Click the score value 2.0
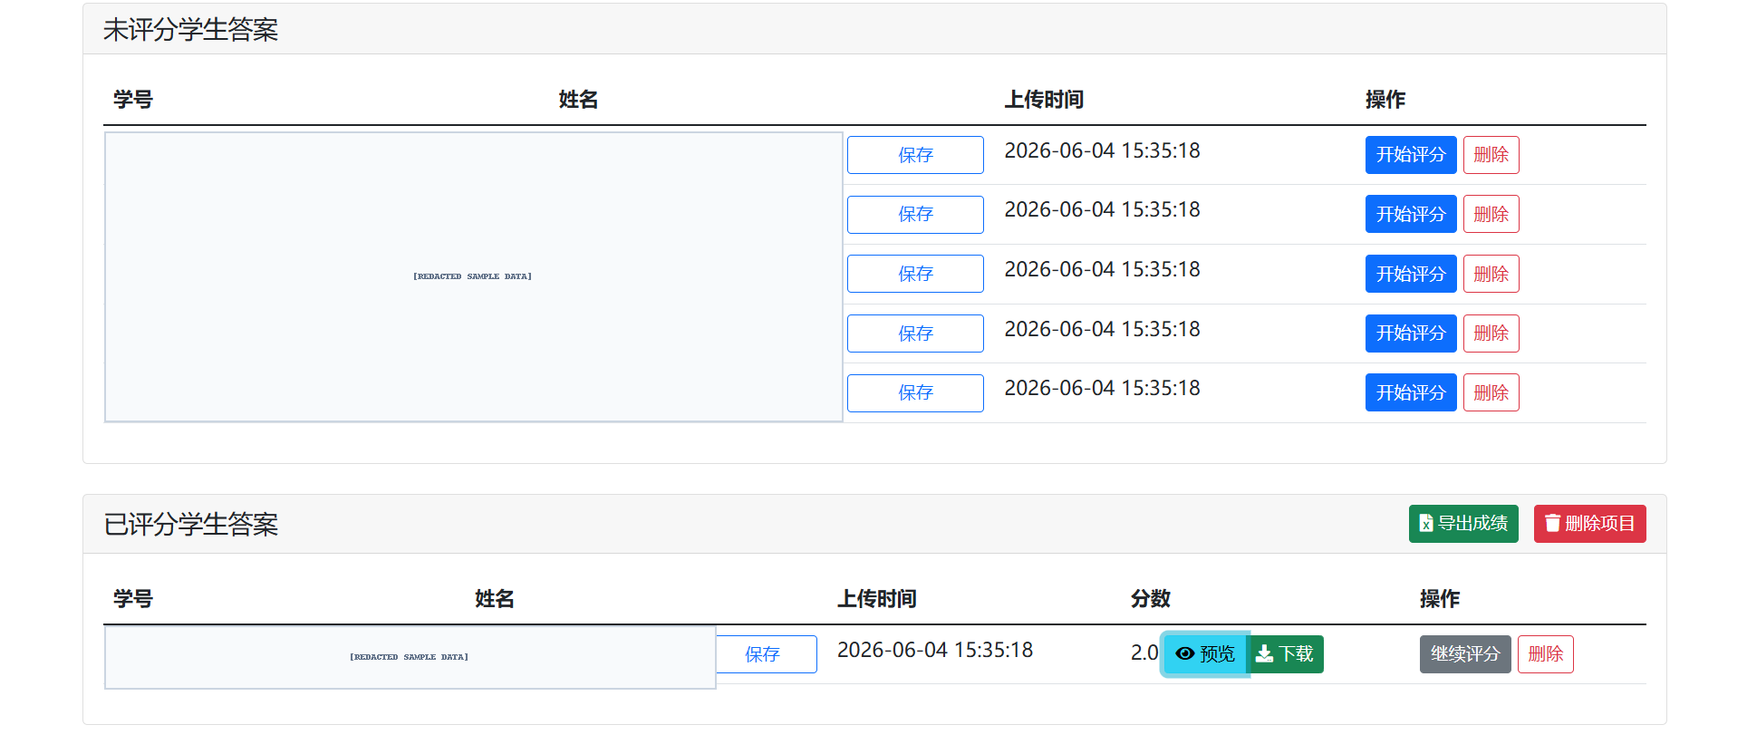1747x754 pixels. click(x=1144, y=652)
